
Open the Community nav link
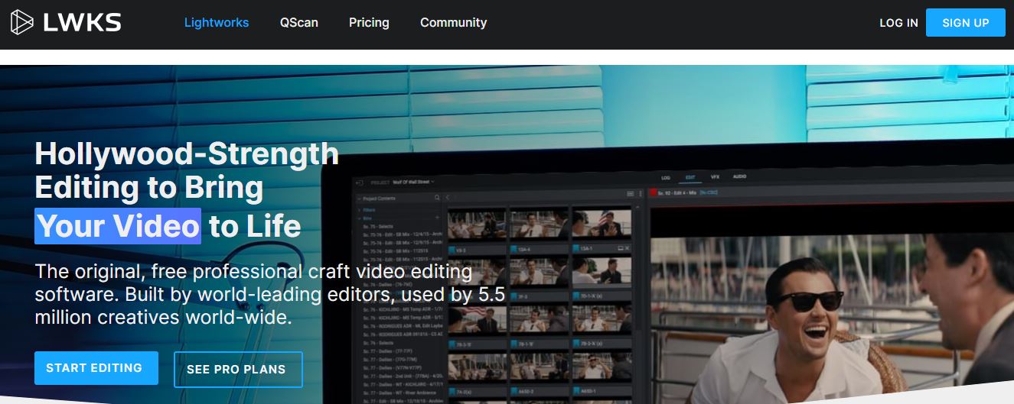coord(453,23)
